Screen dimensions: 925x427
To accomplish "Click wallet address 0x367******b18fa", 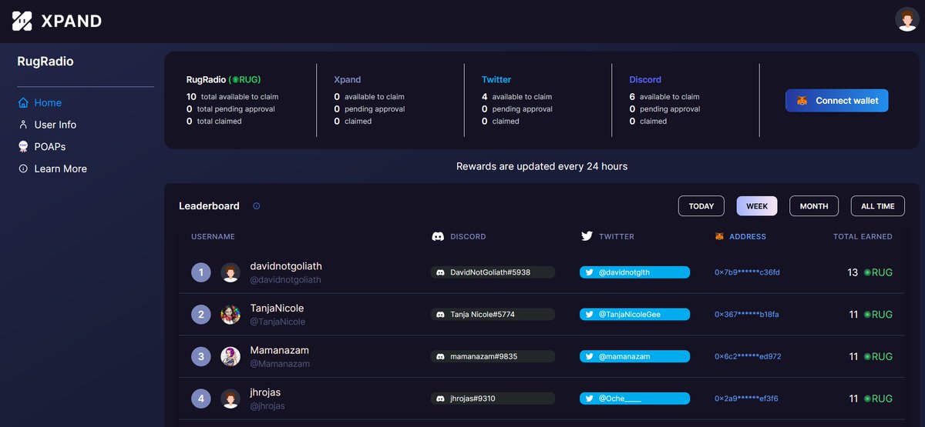I will tap(747, 315).
